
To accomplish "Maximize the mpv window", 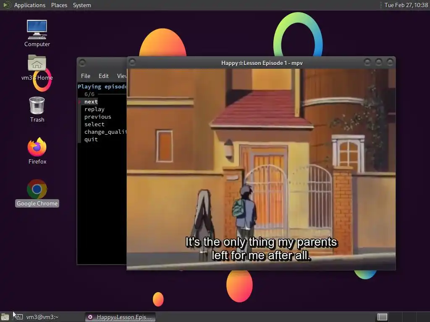I will [x=378, y=62].
